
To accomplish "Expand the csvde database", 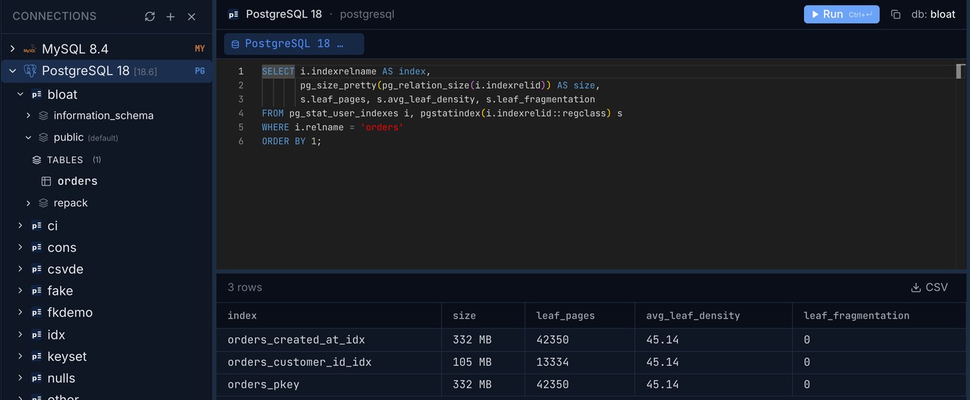I will point(20,269).
